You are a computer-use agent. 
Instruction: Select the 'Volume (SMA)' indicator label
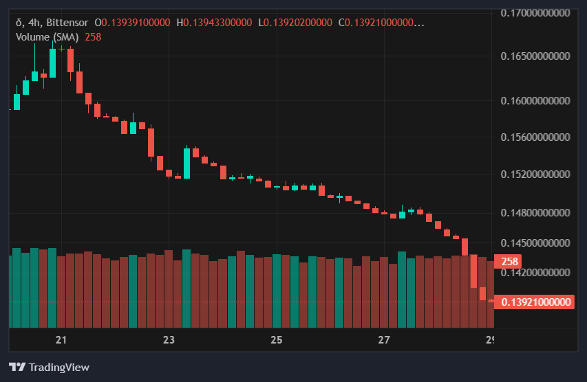click(47, 37)
